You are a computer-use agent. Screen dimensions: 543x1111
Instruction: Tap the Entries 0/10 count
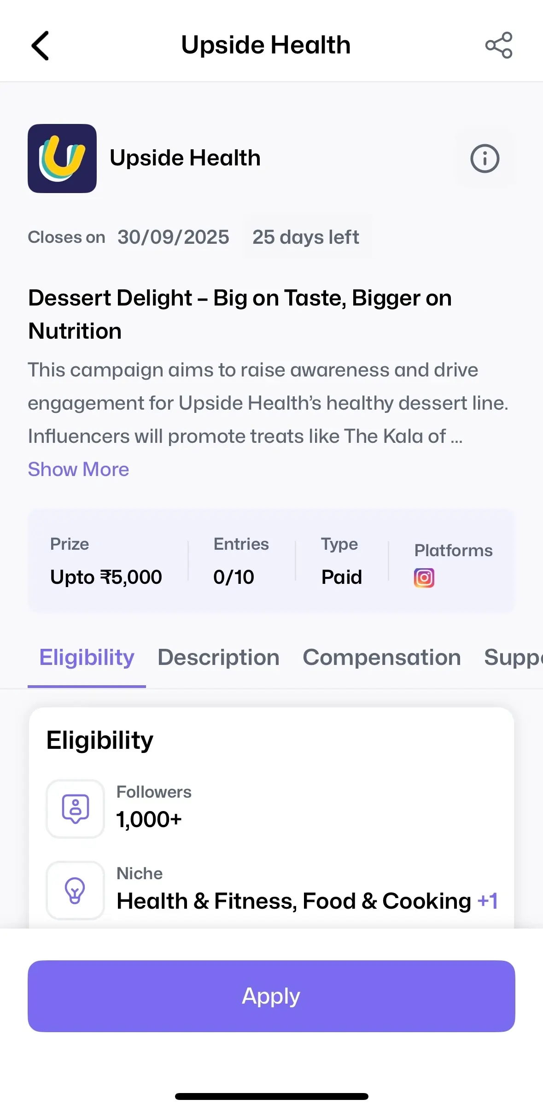coord(234,577)
